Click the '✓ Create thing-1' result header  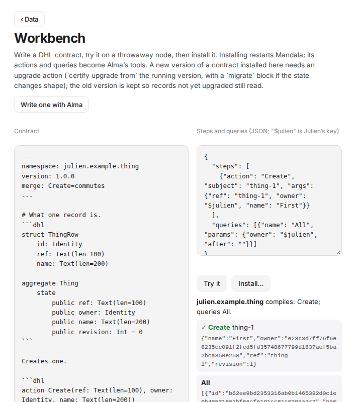click(x=227, y=328)
